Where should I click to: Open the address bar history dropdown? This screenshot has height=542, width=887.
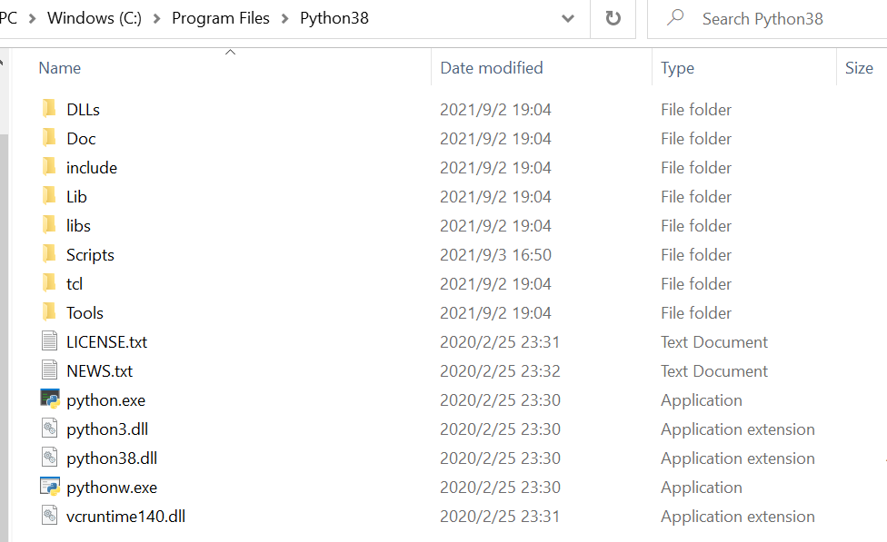(x=567, y=18)
